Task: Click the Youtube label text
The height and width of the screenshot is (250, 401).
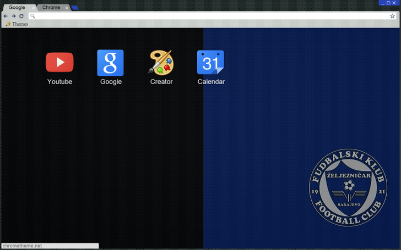Action: coord(59,82)
